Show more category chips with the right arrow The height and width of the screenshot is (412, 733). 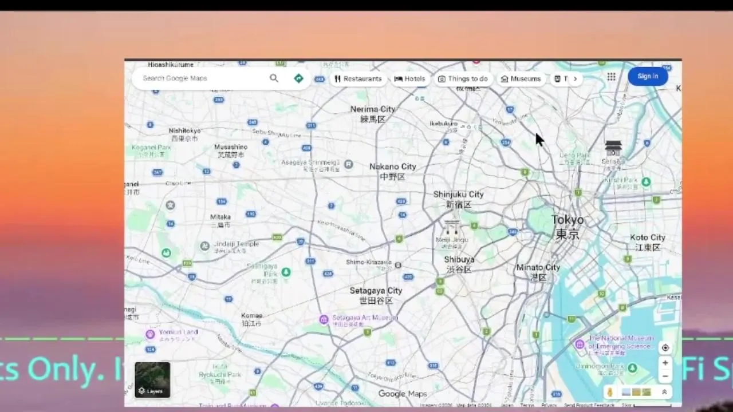tap(574, 79)
